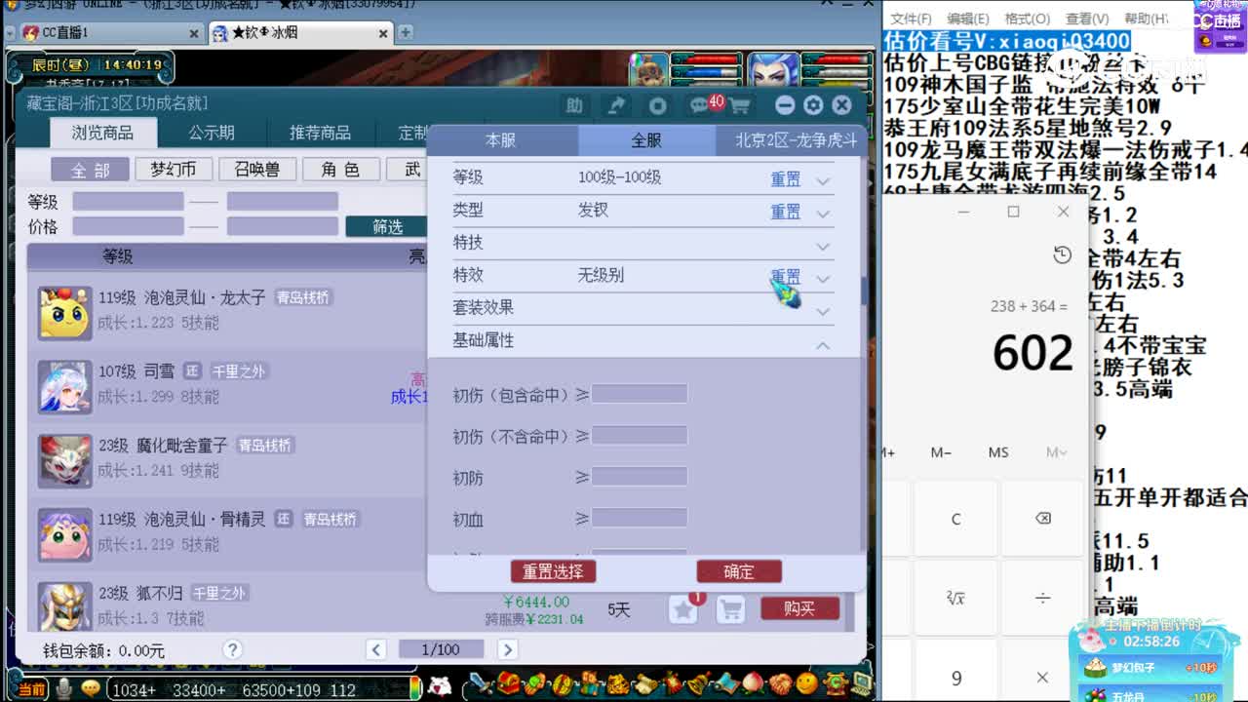Click 泡泡灵仙·龙太子 pet avatar
Image resolution: width=1248 pixels, height=702 pixels.
(64, 312)
